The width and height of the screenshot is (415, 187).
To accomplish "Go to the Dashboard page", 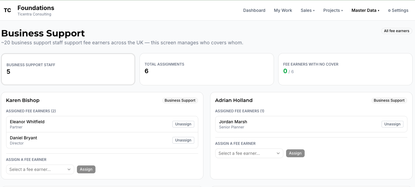I will [x=254, y=10].
